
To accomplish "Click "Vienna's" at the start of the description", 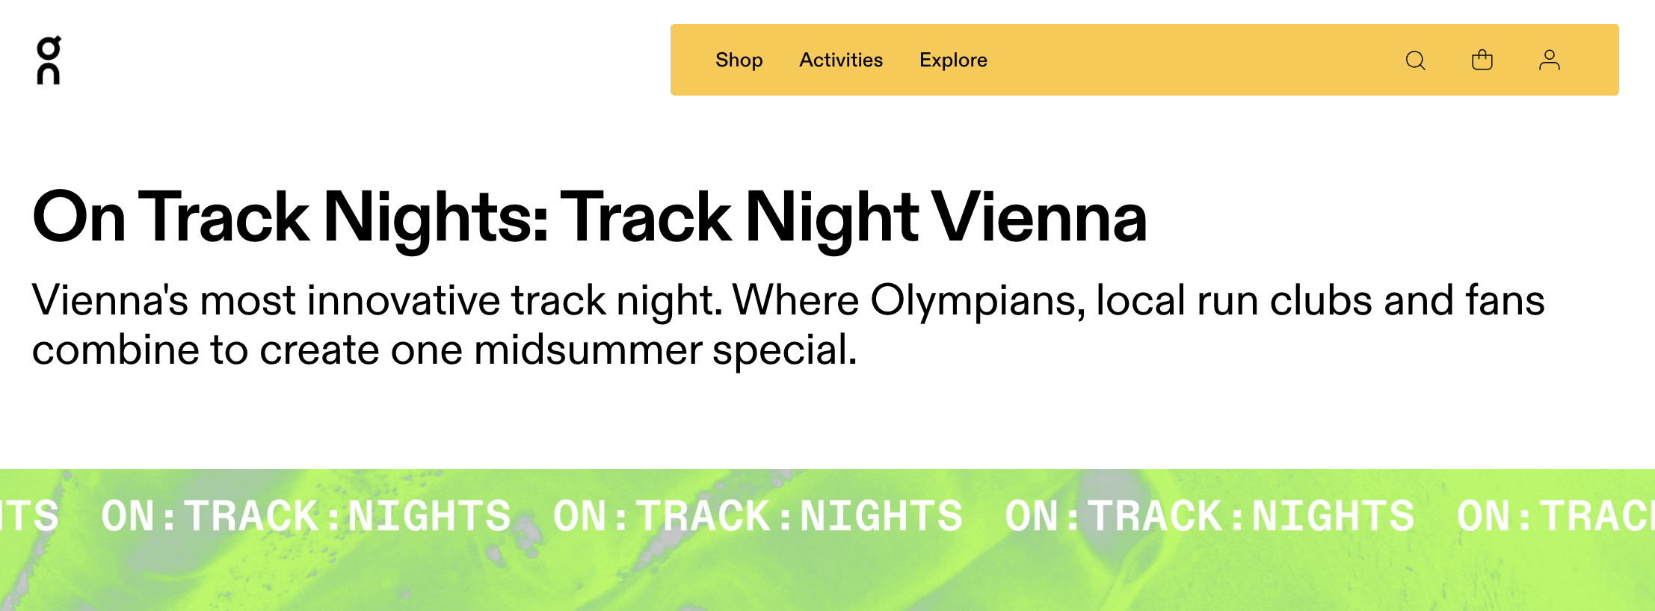I will 110,301.
